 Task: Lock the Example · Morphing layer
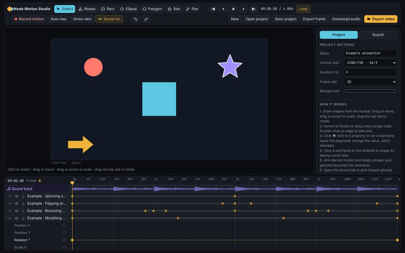[x=23, y=218]
